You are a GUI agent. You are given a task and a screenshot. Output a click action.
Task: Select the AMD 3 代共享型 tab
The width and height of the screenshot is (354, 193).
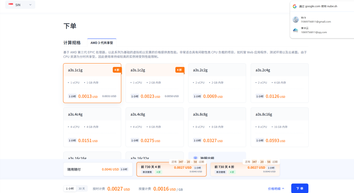[102, 43]
